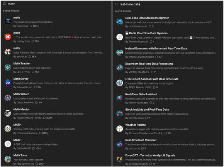Click the cube icon of Redis Real-Time Data Dynamo
Image resolution: width=224 pixels, height=167 pixels.
tap(120, 37)
